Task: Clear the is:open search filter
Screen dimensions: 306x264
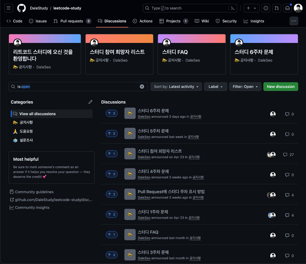Action: pyautogui.click(x=142, y=87)
